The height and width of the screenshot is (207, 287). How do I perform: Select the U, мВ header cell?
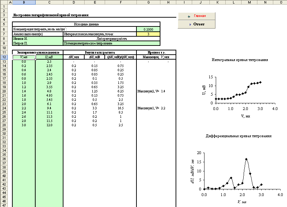(49, 57)
